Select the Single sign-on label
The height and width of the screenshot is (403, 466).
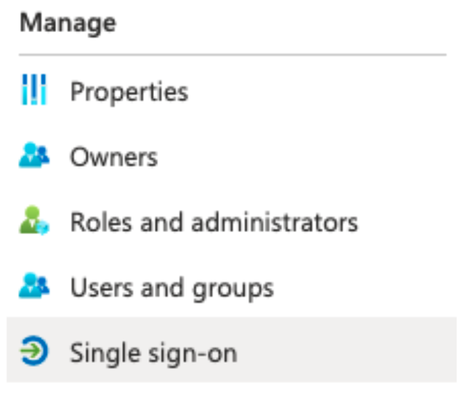point(154,353)
